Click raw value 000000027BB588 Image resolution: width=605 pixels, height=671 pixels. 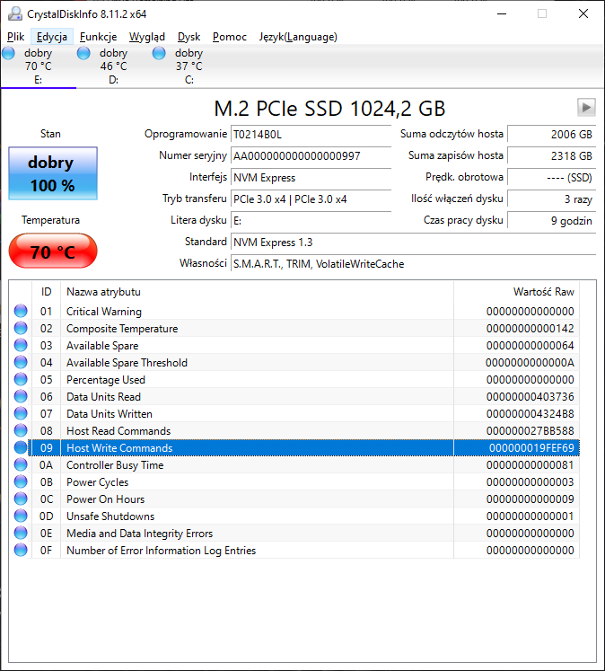coord(530,431)
